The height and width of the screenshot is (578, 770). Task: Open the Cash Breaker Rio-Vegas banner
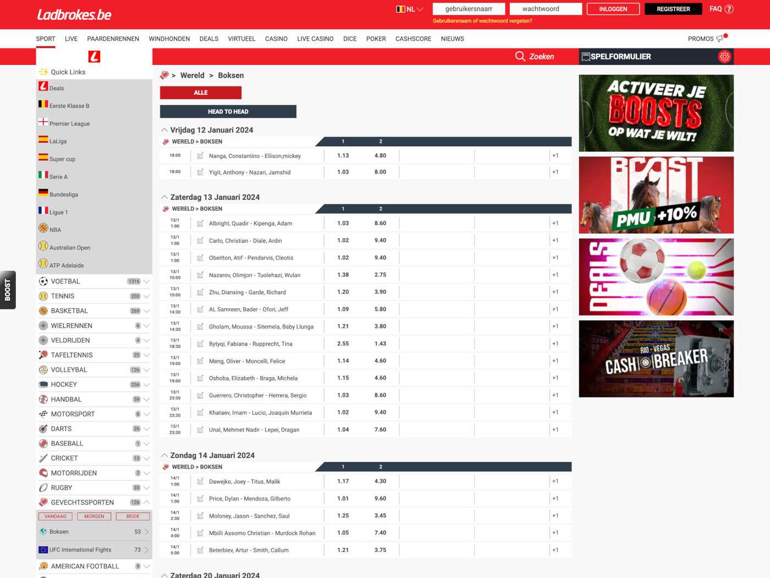[656, 359]
